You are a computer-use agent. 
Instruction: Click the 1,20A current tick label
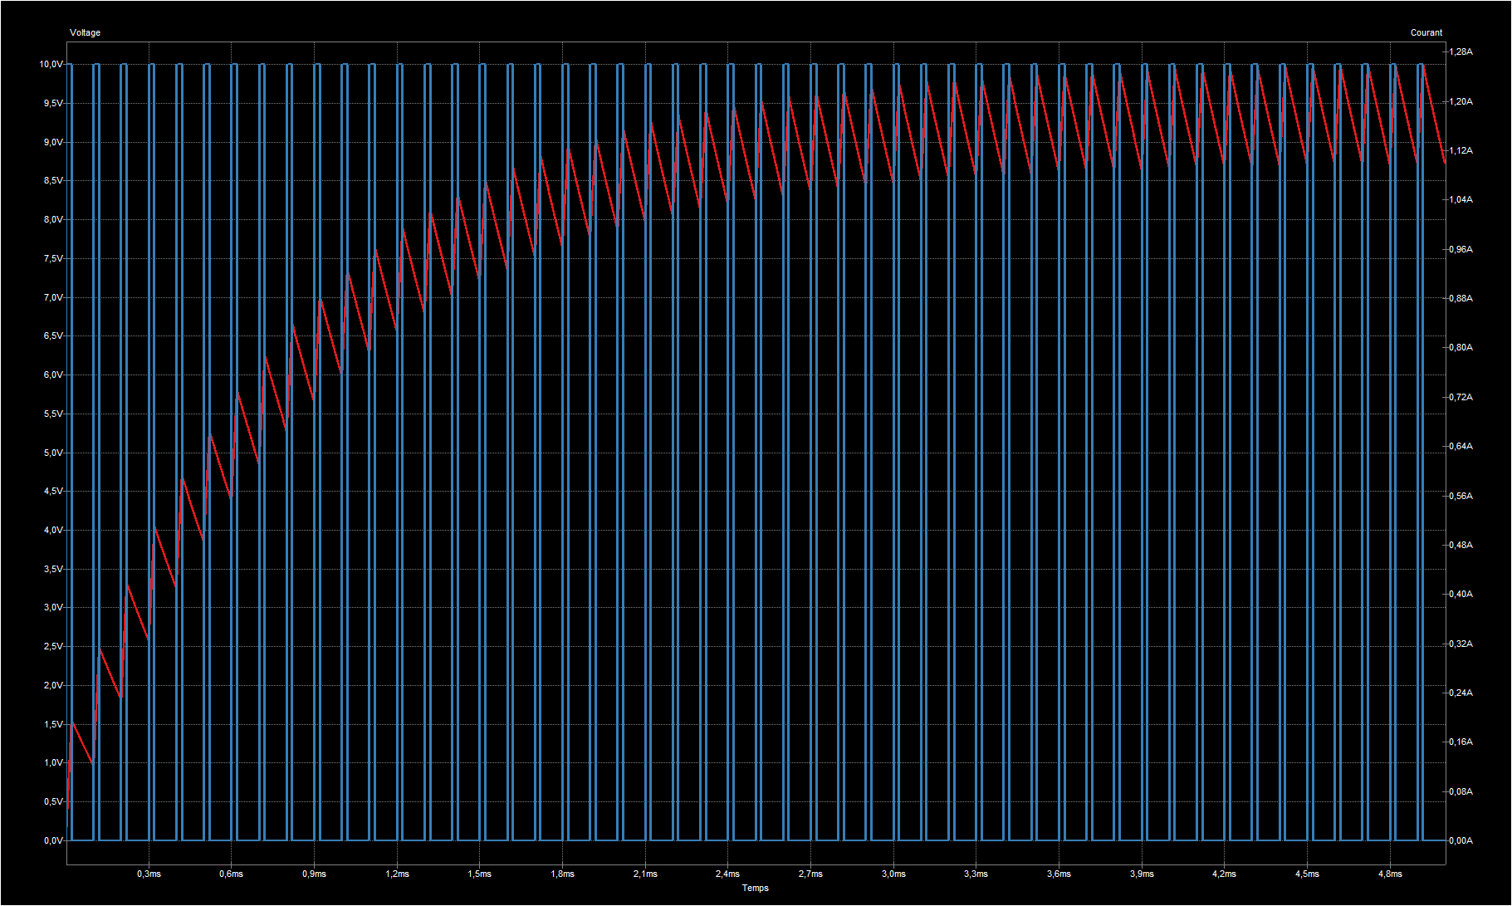[1461, 101]
